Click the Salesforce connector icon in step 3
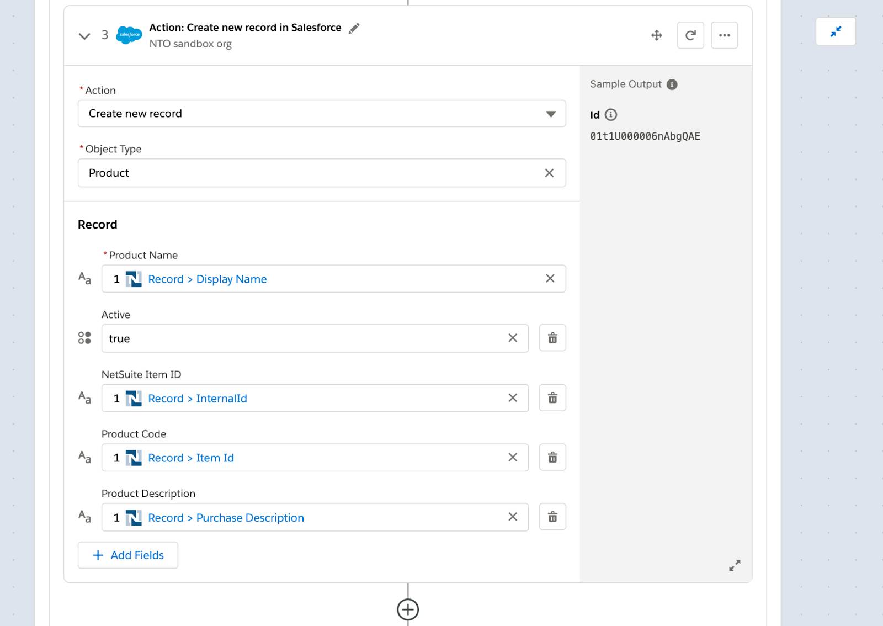The height and width of the screenshot is (626, 883). (x=129, y=35)
